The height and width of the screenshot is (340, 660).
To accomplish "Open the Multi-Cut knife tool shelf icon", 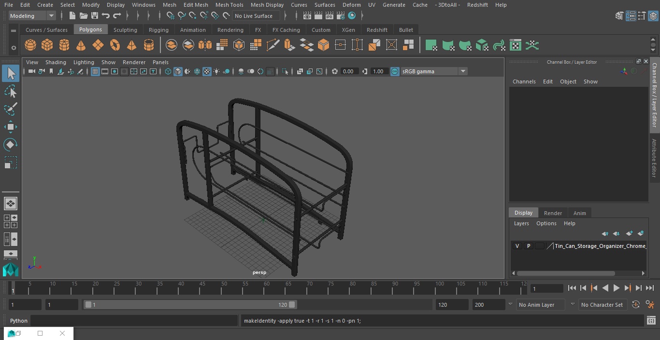I will pos(273,45).
